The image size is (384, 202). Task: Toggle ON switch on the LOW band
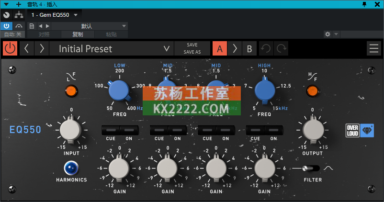[x=129, y=130]
